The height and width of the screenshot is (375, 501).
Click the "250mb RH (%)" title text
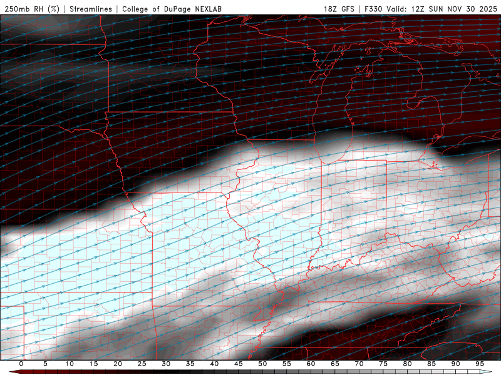[x=32, y=9]
